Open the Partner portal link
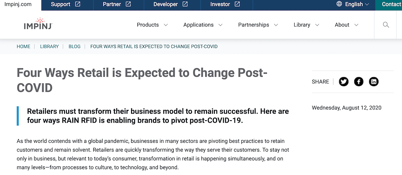This screenshot has width=402, height=175. pos(117,4)
